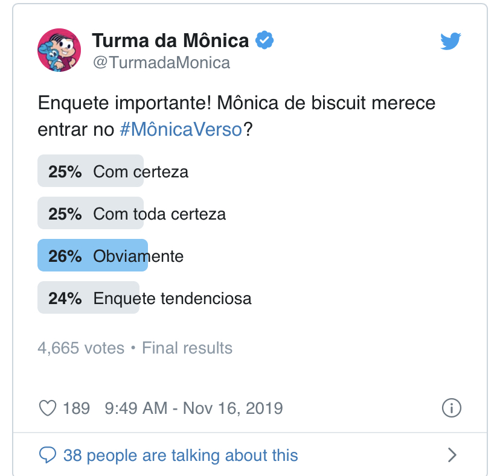This screenshot has width=500, height=476.
Task: Click the 9:49 AM - Nov 16, 2019 timestamp
Action: click(194, 408)
